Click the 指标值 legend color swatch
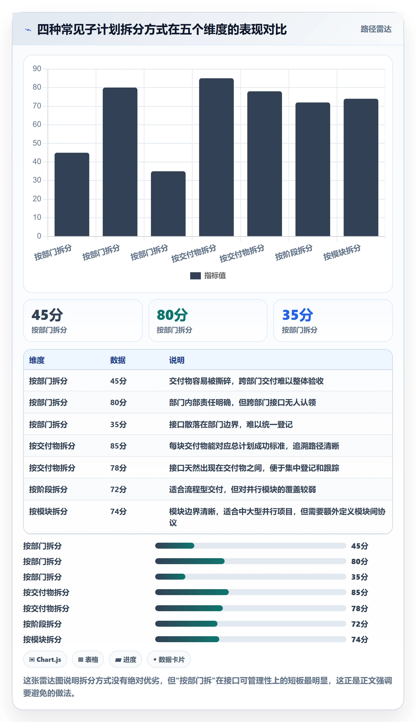 click(195, 276)
